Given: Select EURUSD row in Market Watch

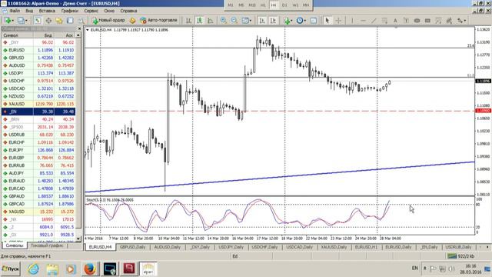Looking at the screenshot, I should (x=38, y=50).
